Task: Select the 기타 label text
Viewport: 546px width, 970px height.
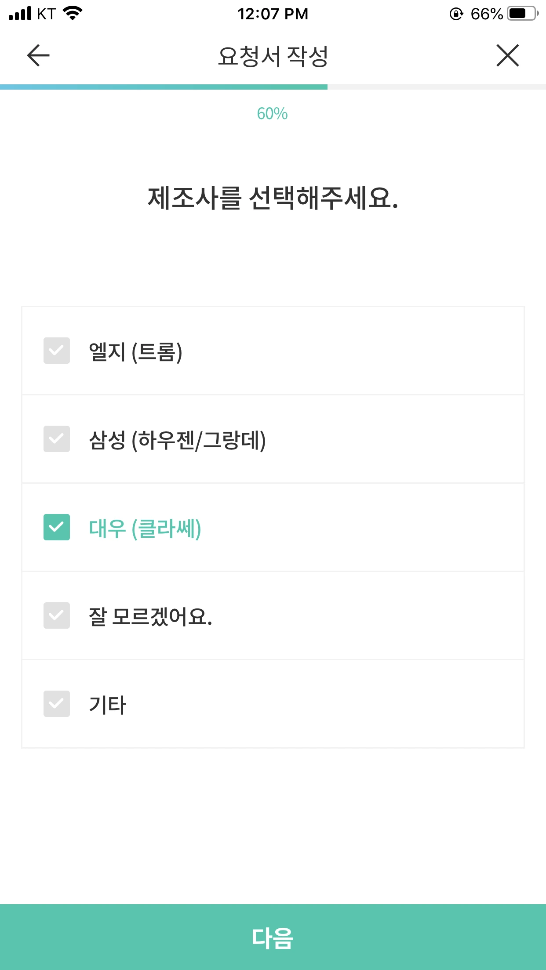Action: point(107,705)
